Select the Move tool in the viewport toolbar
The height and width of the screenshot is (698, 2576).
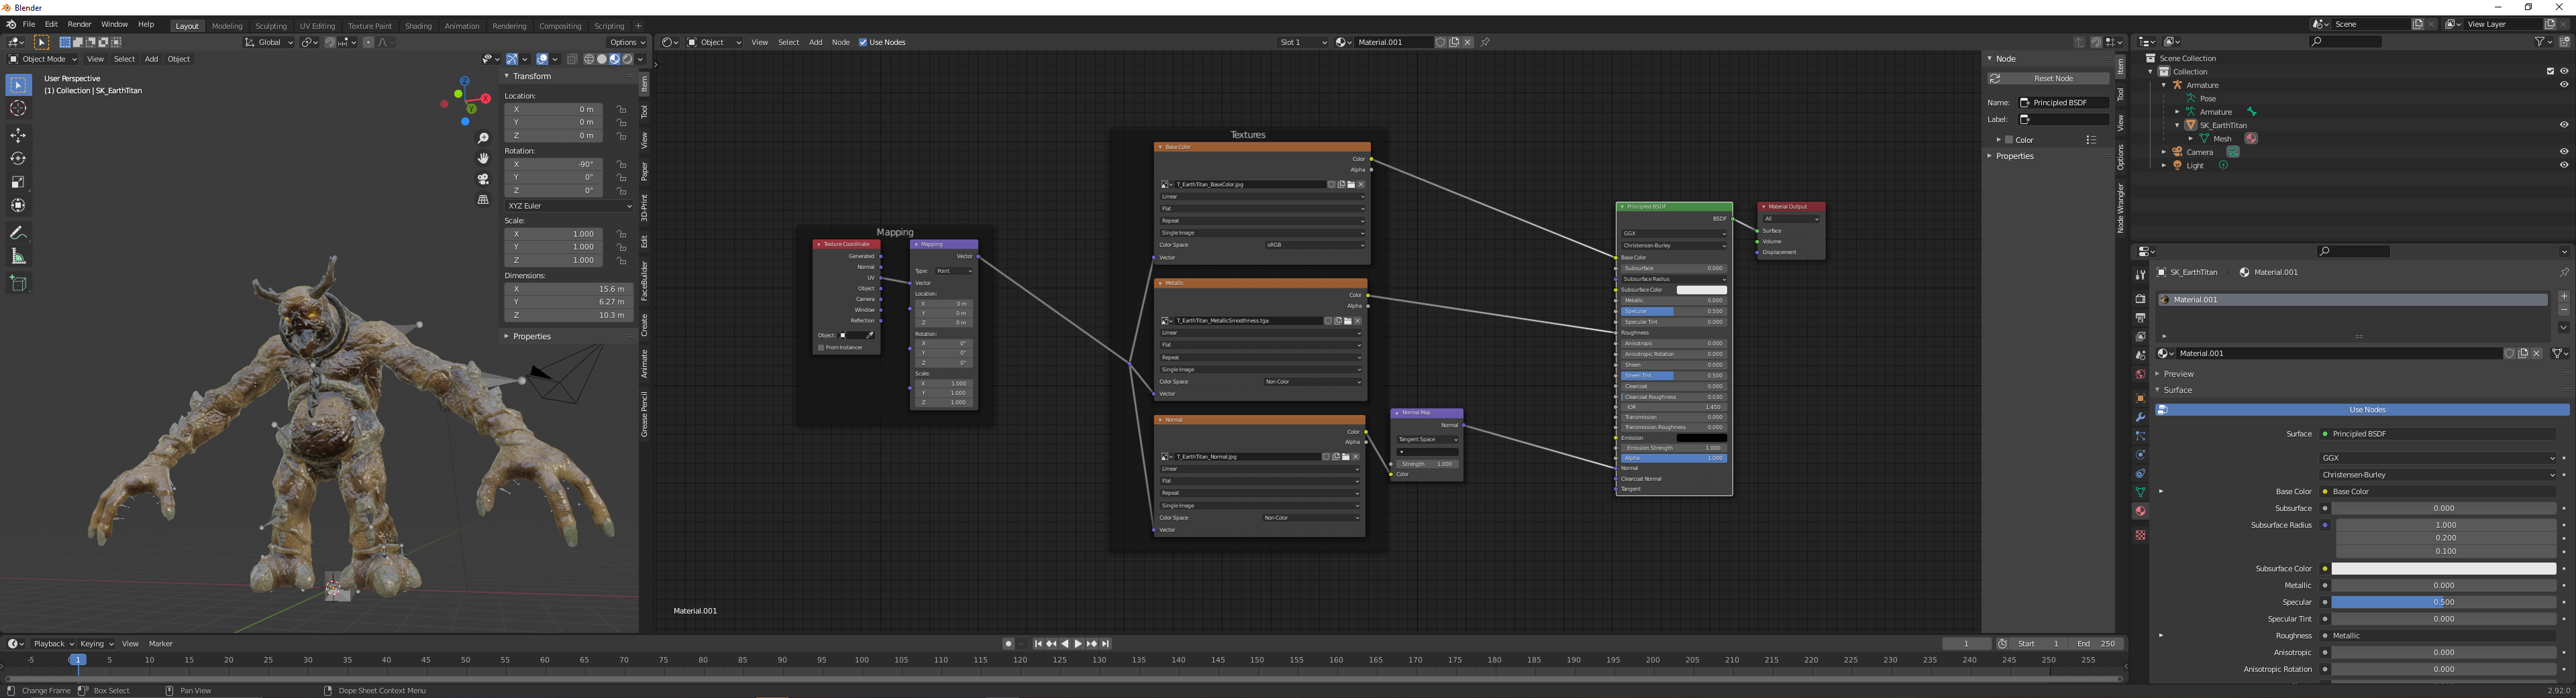18,135
